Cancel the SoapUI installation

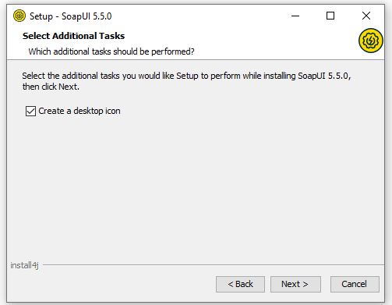(x=355, y=284)
